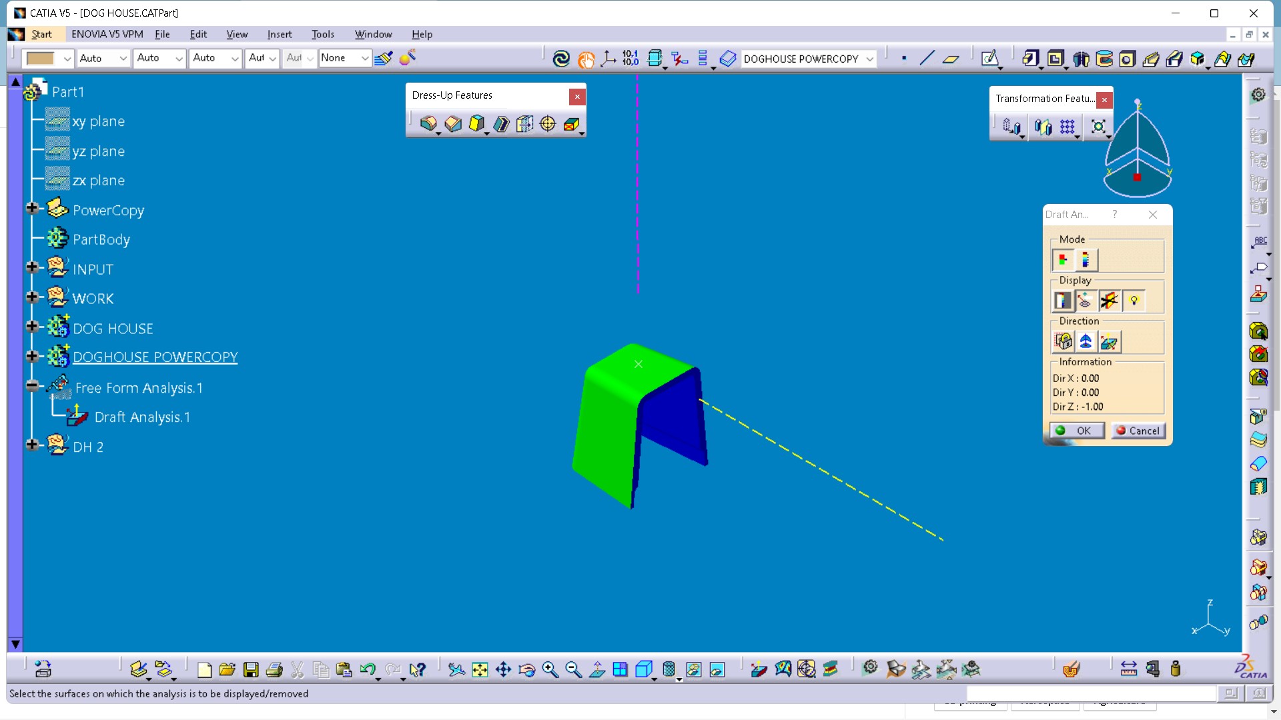
Task: Click the Chamfer icon in Dress-Up Features
Action: coord(453,124)
